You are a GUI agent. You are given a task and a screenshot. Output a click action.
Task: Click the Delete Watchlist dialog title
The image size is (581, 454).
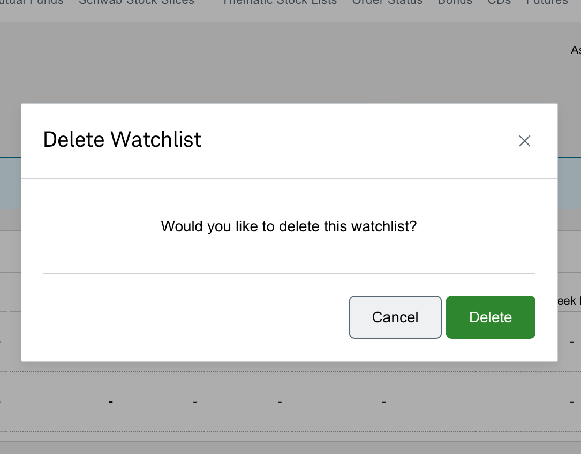[122, 140]
